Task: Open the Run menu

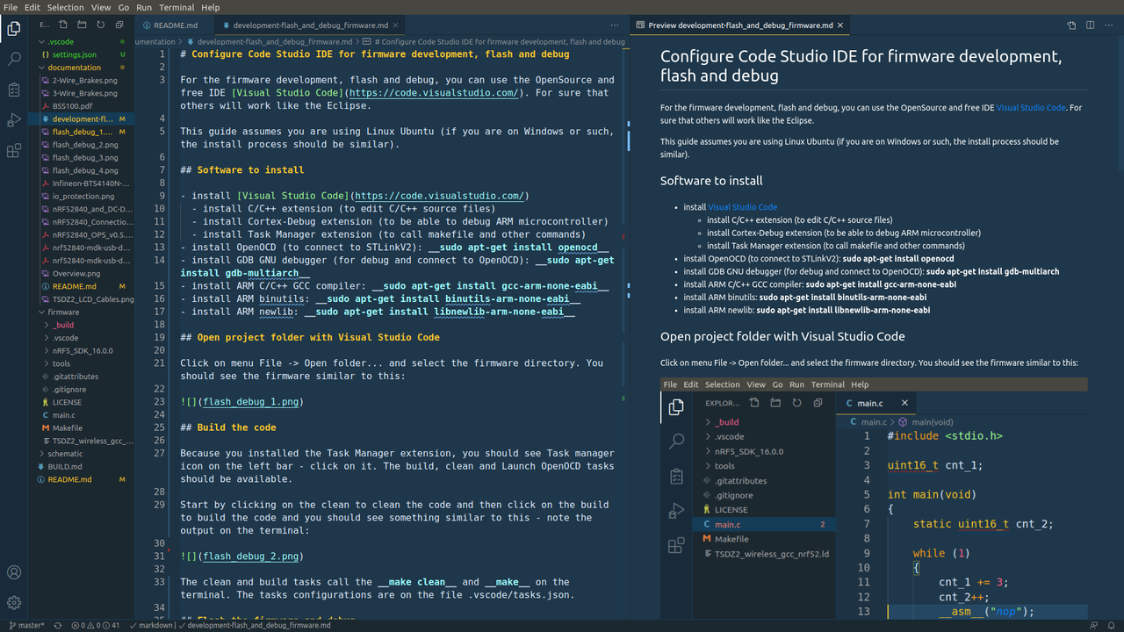Action: point(144,7)
